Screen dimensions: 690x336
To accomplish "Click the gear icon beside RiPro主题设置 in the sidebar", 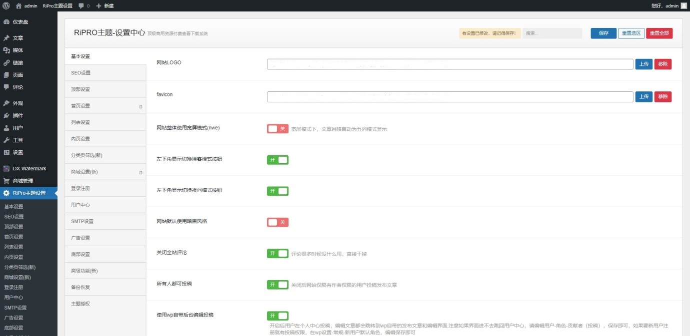I will tap(6, 193).
